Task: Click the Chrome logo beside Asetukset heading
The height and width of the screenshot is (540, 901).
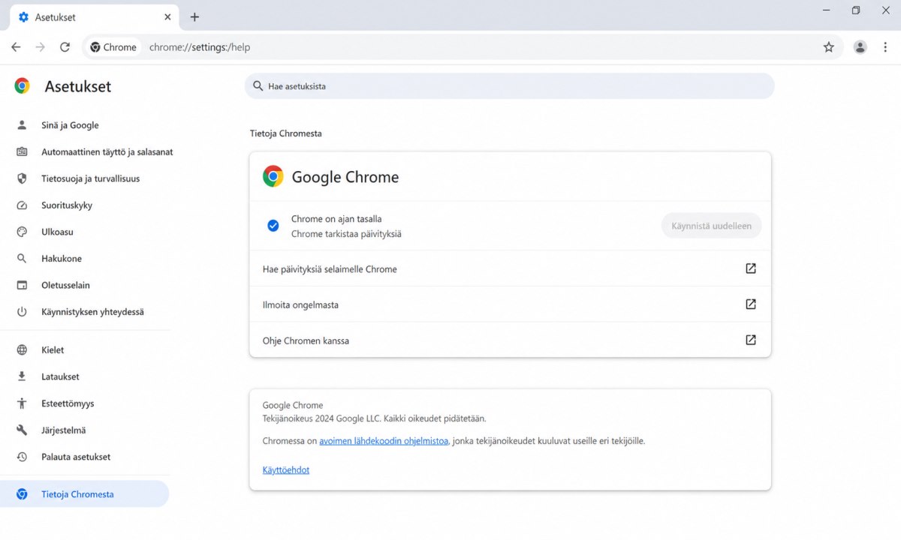Action: [x=23, y=86]
